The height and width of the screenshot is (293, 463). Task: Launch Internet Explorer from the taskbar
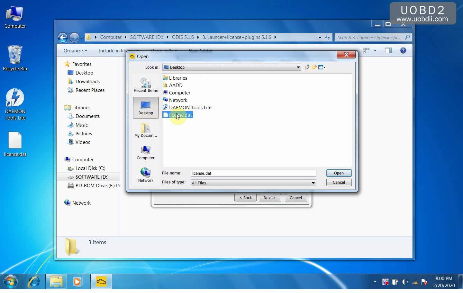point(34,282)
